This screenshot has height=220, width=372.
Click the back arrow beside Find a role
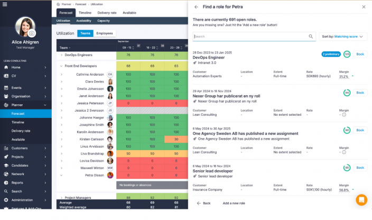tap(197, 7)
